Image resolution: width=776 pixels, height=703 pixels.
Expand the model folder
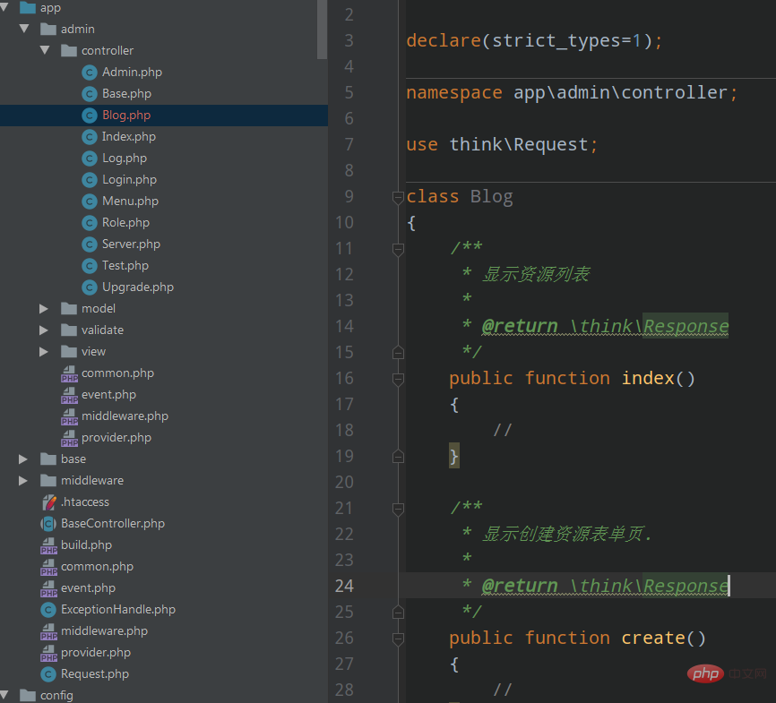[x=44, y=309]
